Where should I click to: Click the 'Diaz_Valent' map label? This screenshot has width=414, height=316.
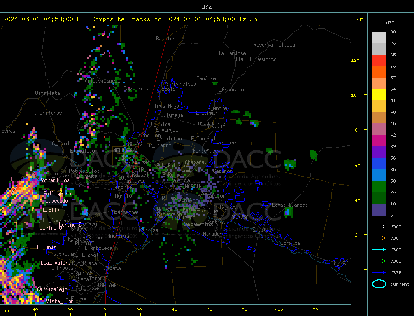[56, 263]
